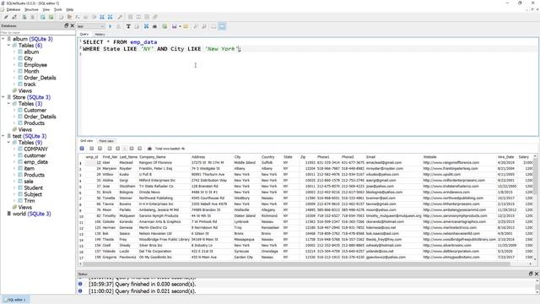This screenshot has width=540, height=304.
Task: Click the Find magnifier icon in editor toolbar
Action: point(196,26)
